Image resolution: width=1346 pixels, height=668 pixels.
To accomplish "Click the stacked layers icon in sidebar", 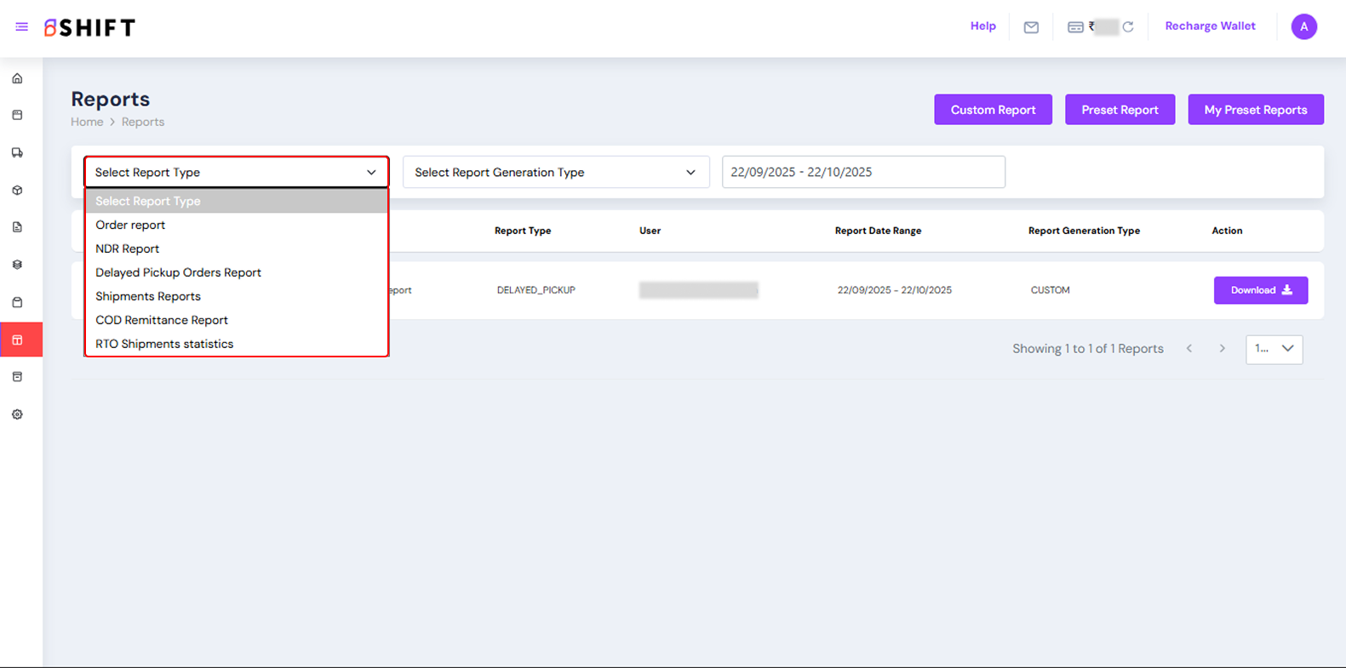I will click(17, 265).
